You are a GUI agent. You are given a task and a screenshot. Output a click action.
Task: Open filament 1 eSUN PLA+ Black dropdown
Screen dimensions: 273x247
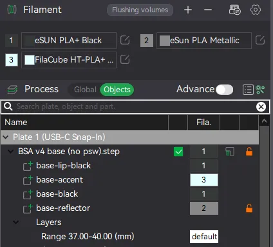[69, 41]
